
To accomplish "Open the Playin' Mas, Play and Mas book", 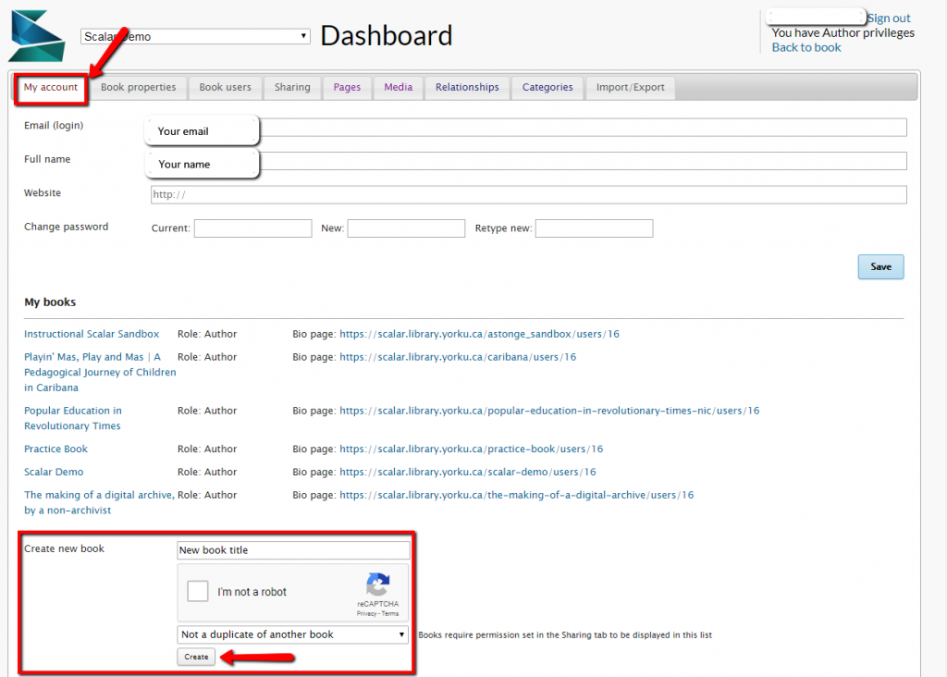I will [100, 372].
